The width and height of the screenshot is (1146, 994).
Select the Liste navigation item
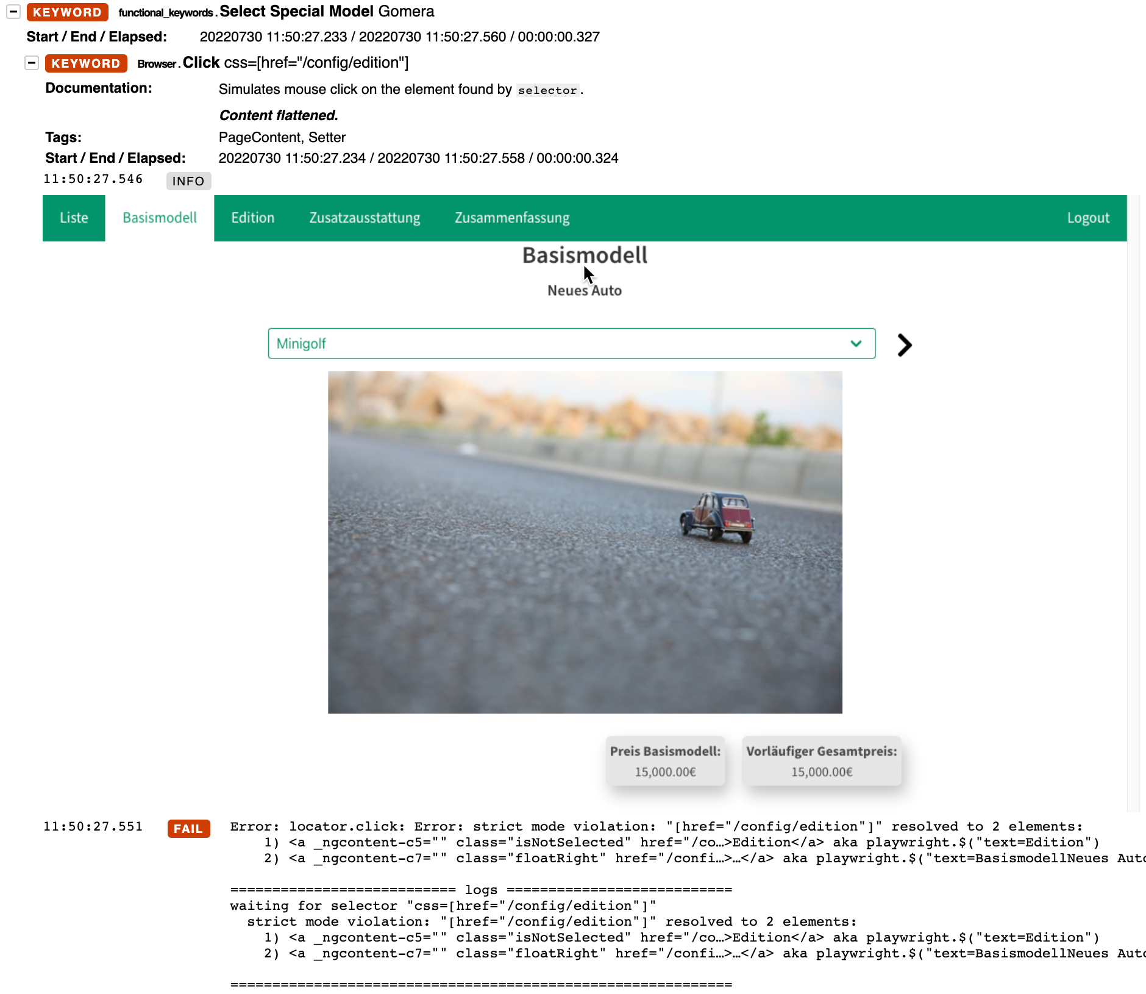point(73,218)
